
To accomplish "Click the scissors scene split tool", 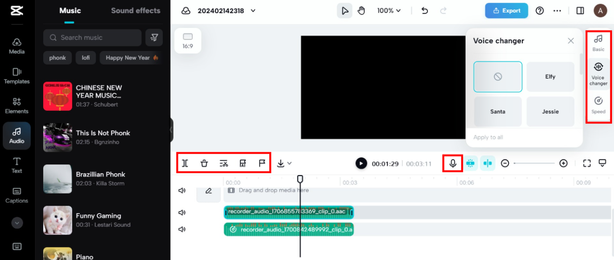I will click(x=224, y=163).
